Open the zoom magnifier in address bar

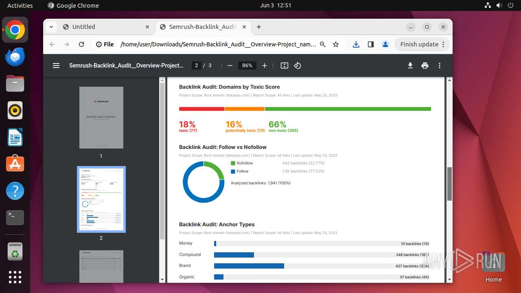[323, 44]
